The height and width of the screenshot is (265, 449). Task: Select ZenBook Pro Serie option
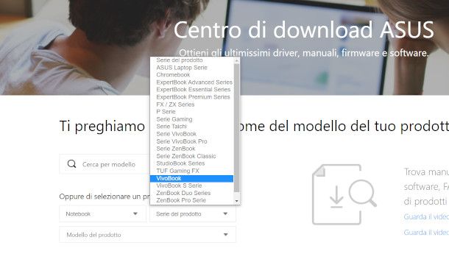pyautogui.click(x=191, y=200)
